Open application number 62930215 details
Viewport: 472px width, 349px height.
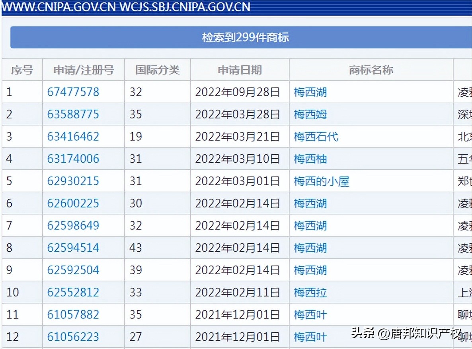(73, 181)
